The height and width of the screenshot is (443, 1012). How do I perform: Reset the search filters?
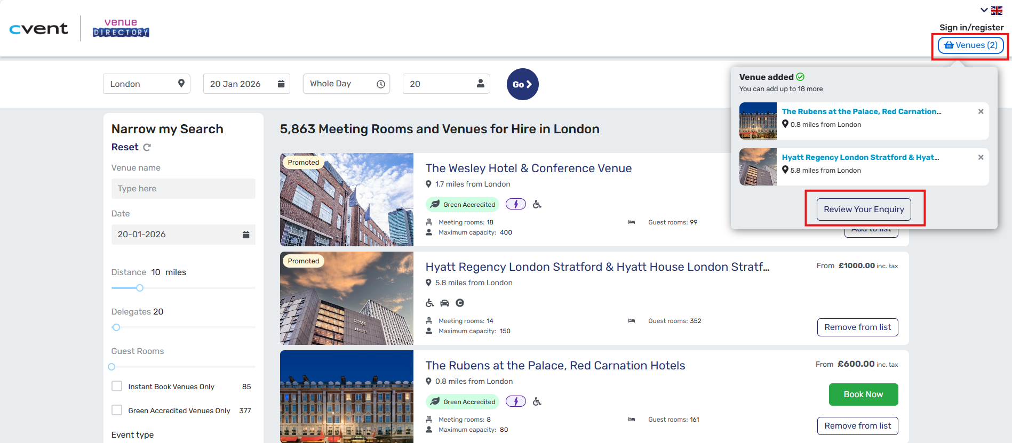tap(125, 147)
